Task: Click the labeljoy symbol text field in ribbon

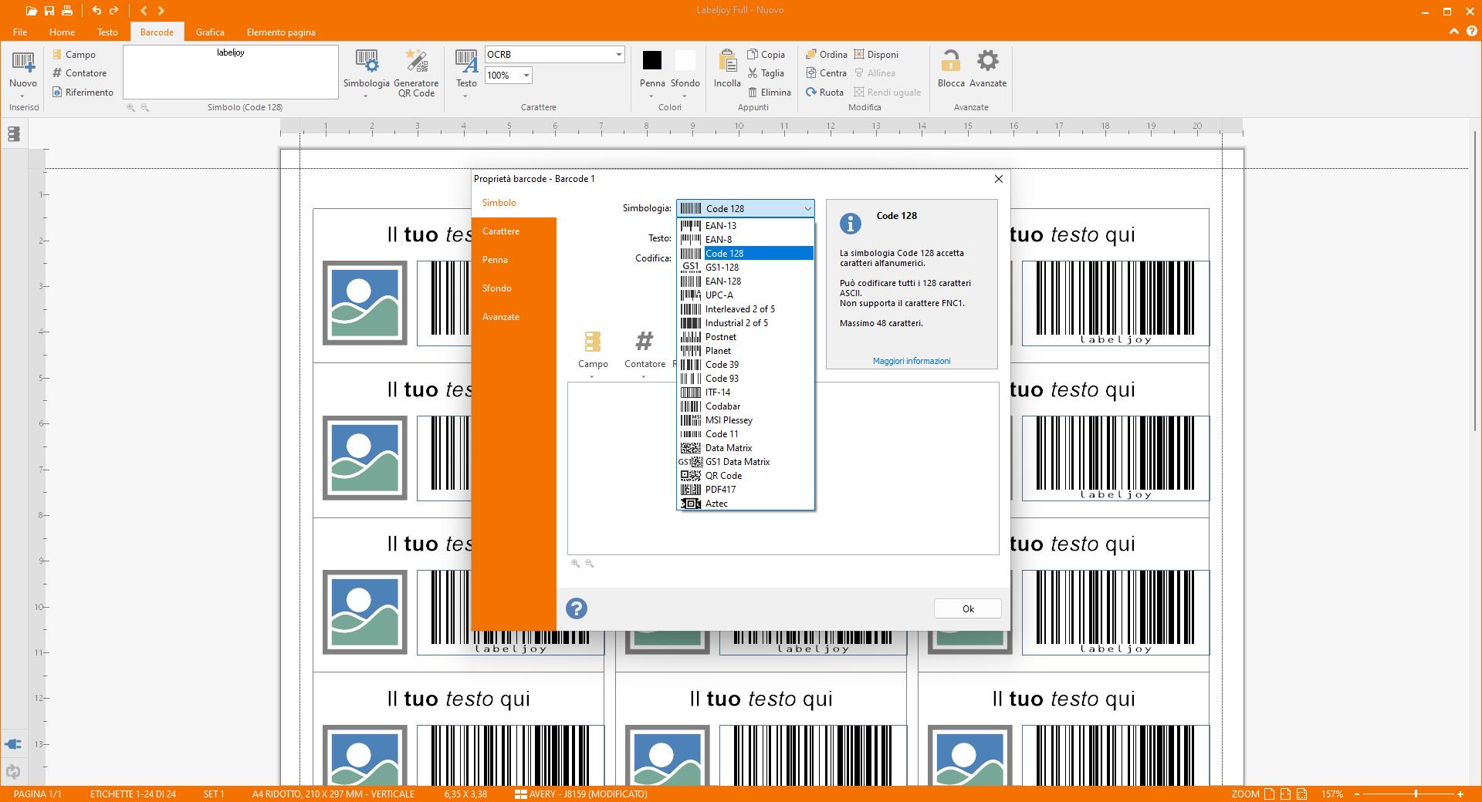Action: 231,72
